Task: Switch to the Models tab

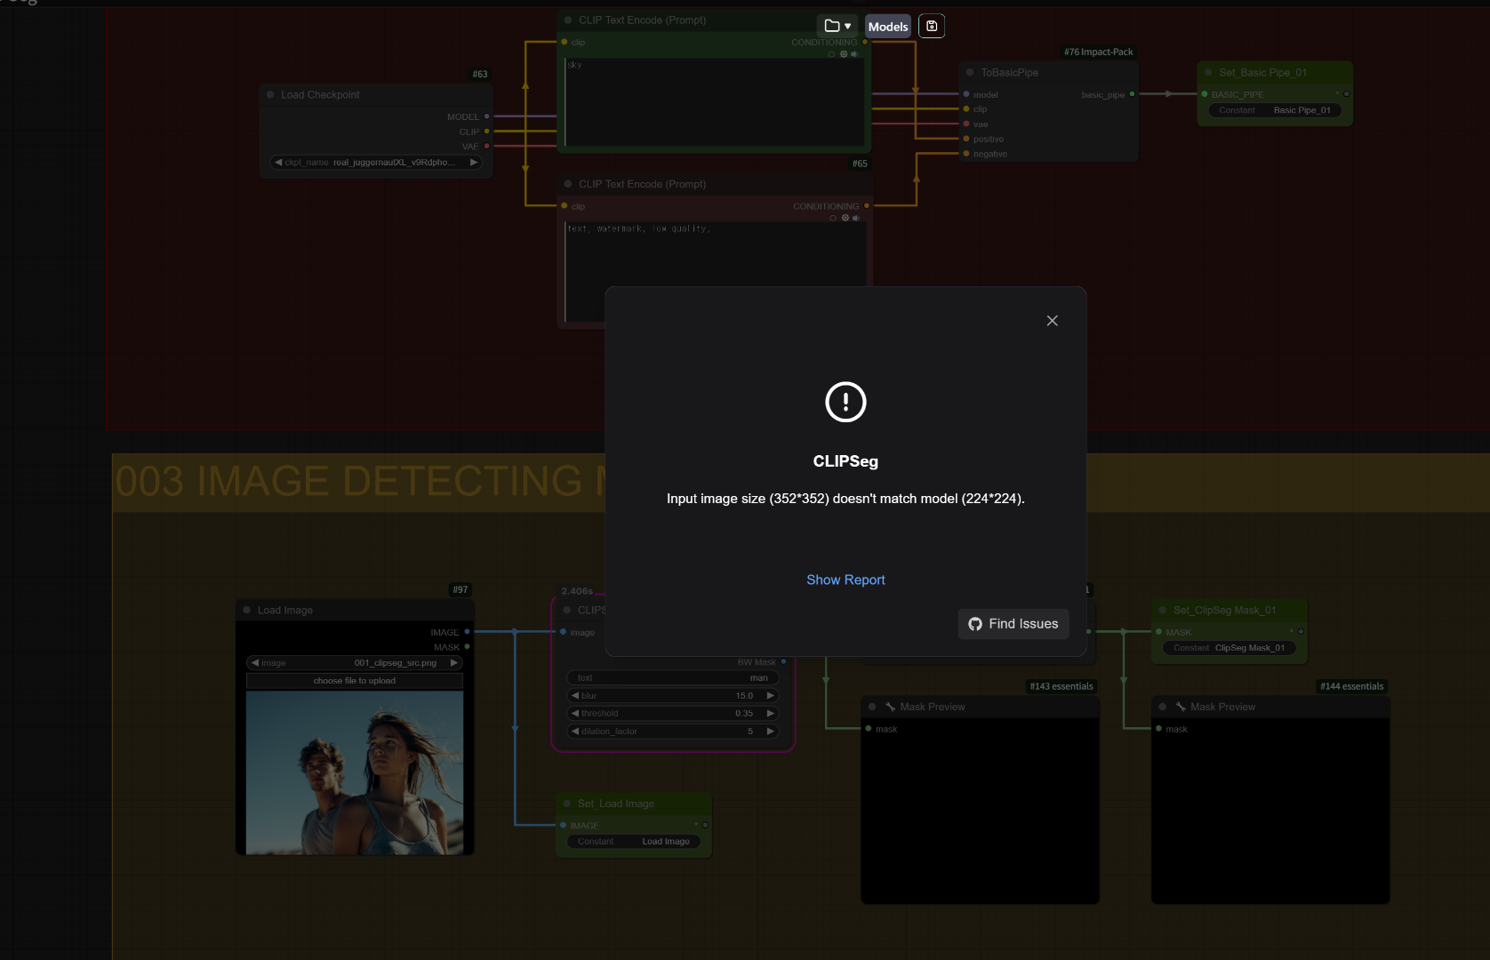Action: [x=887, y=26]
